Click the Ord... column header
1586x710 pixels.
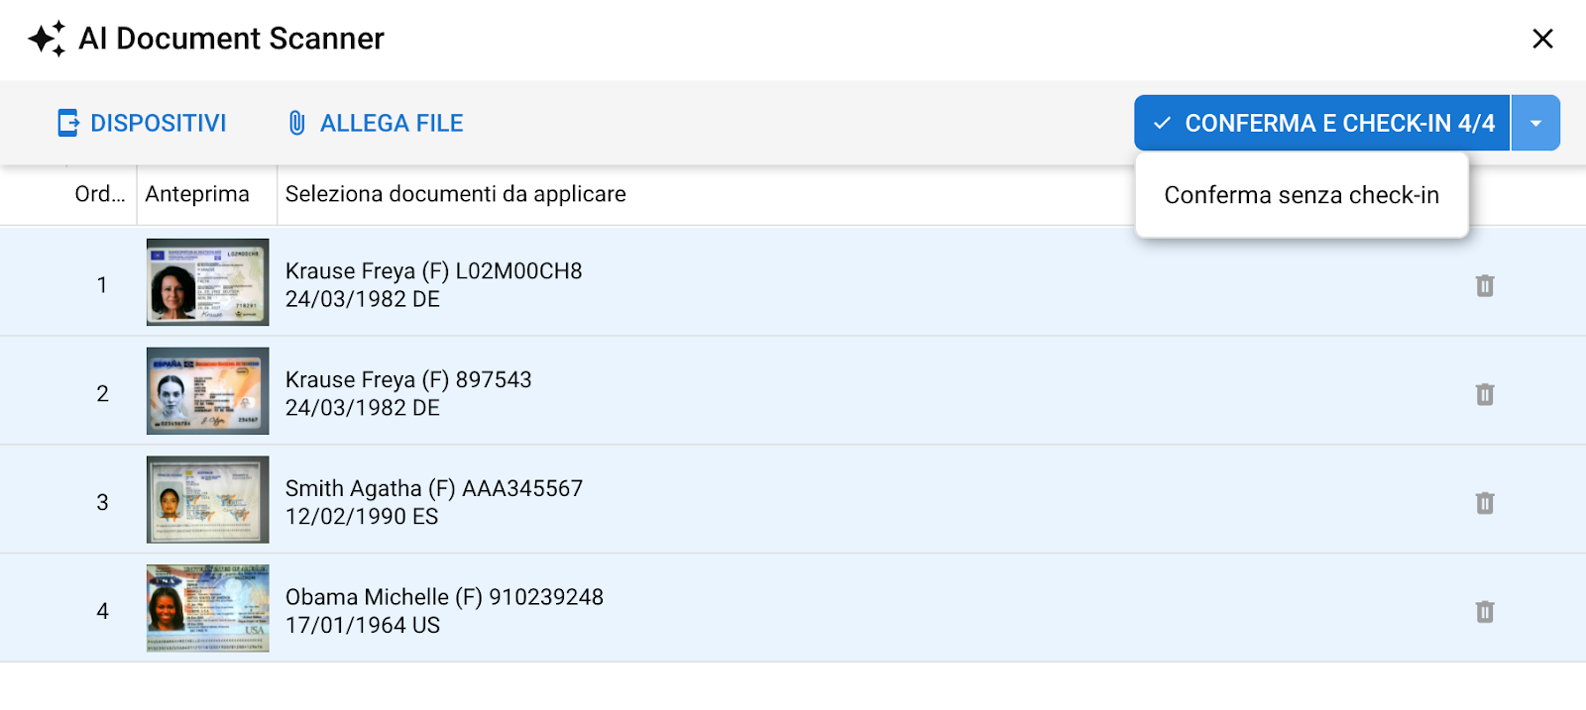(x=100, y=194)
